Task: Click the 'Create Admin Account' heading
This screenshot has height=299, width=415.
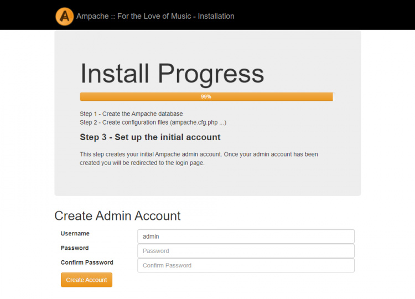Action: point(117,215)
